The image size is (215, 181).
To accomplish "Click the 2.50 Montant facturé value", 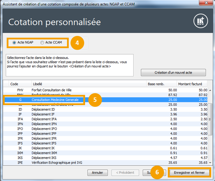I will (204, 119).
